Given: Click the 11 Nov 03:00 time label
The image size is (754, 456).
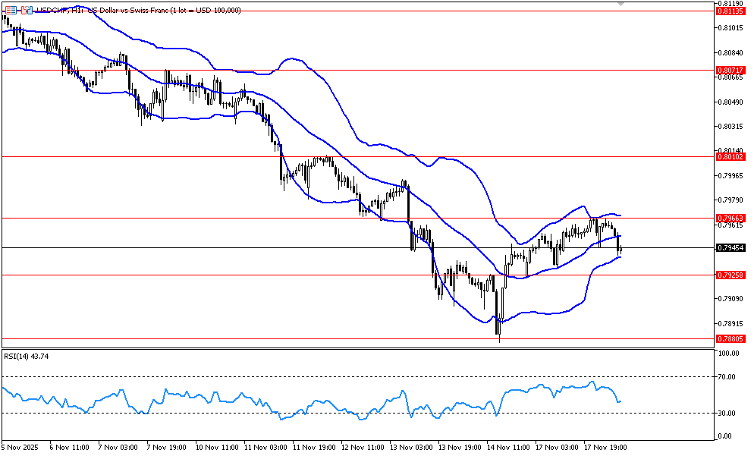Looking at the screenshot, I should [x=265, y=447].
